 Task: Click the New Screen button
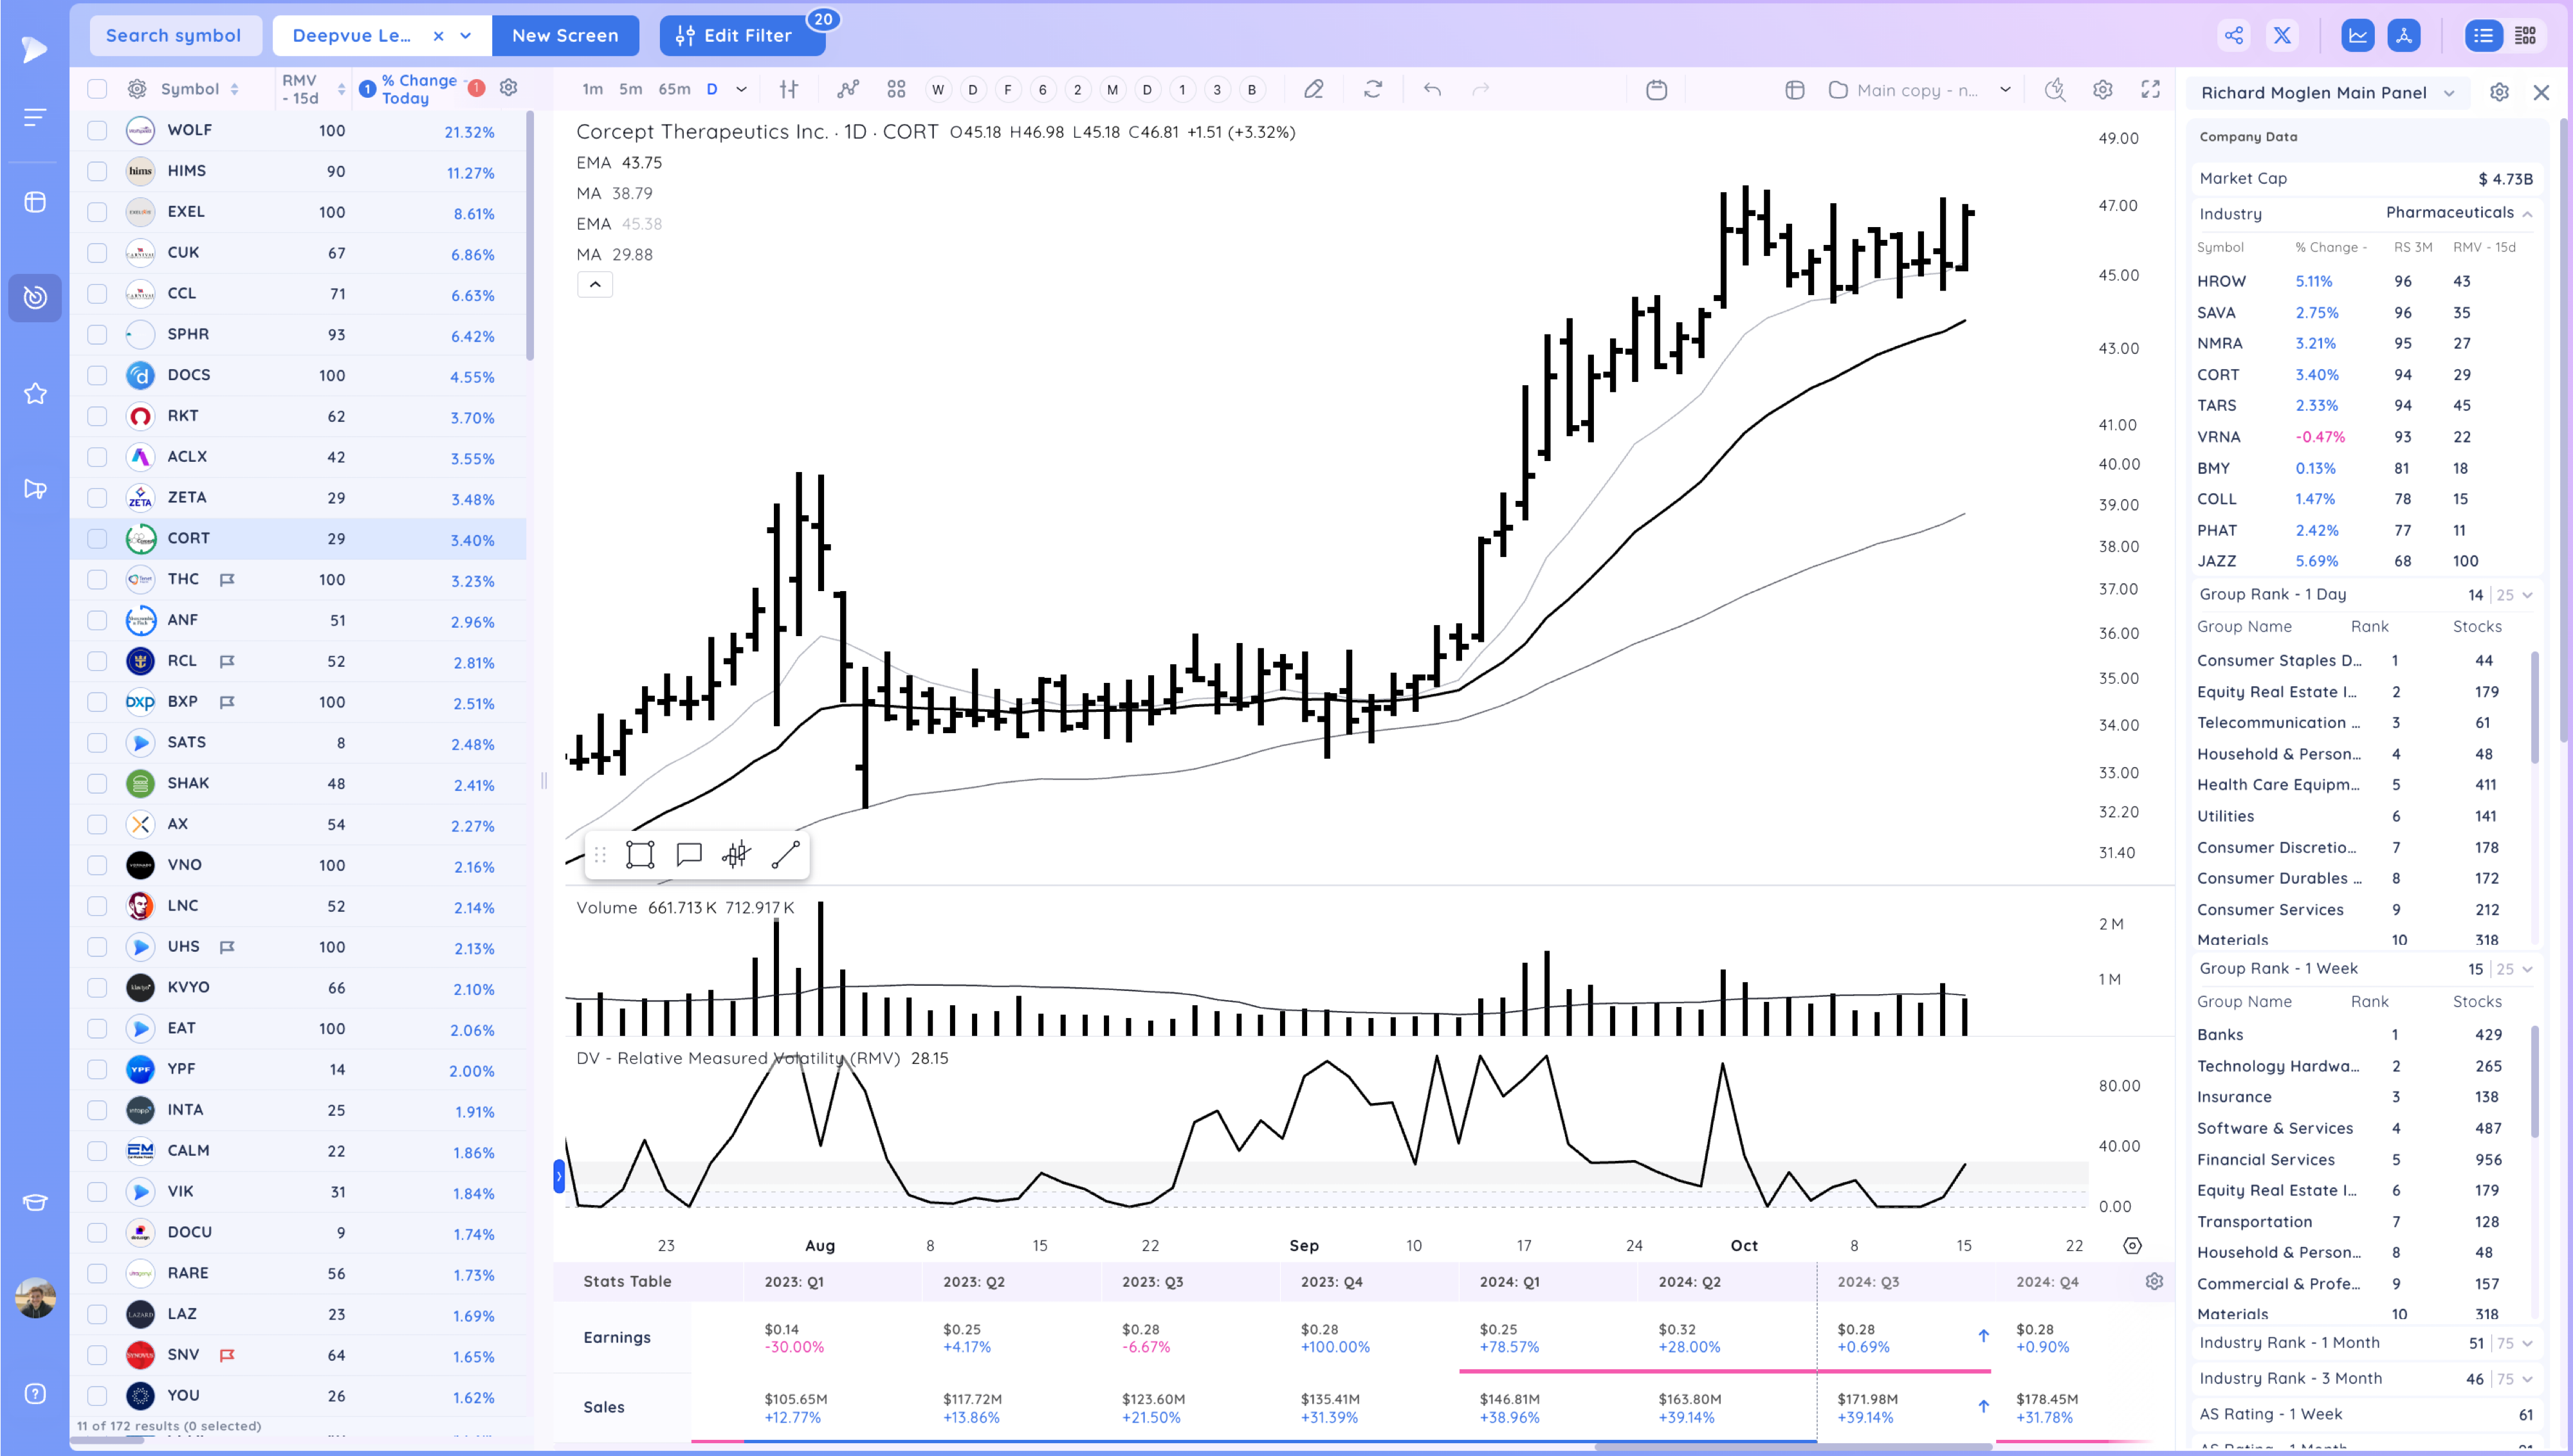click(565, 36)
